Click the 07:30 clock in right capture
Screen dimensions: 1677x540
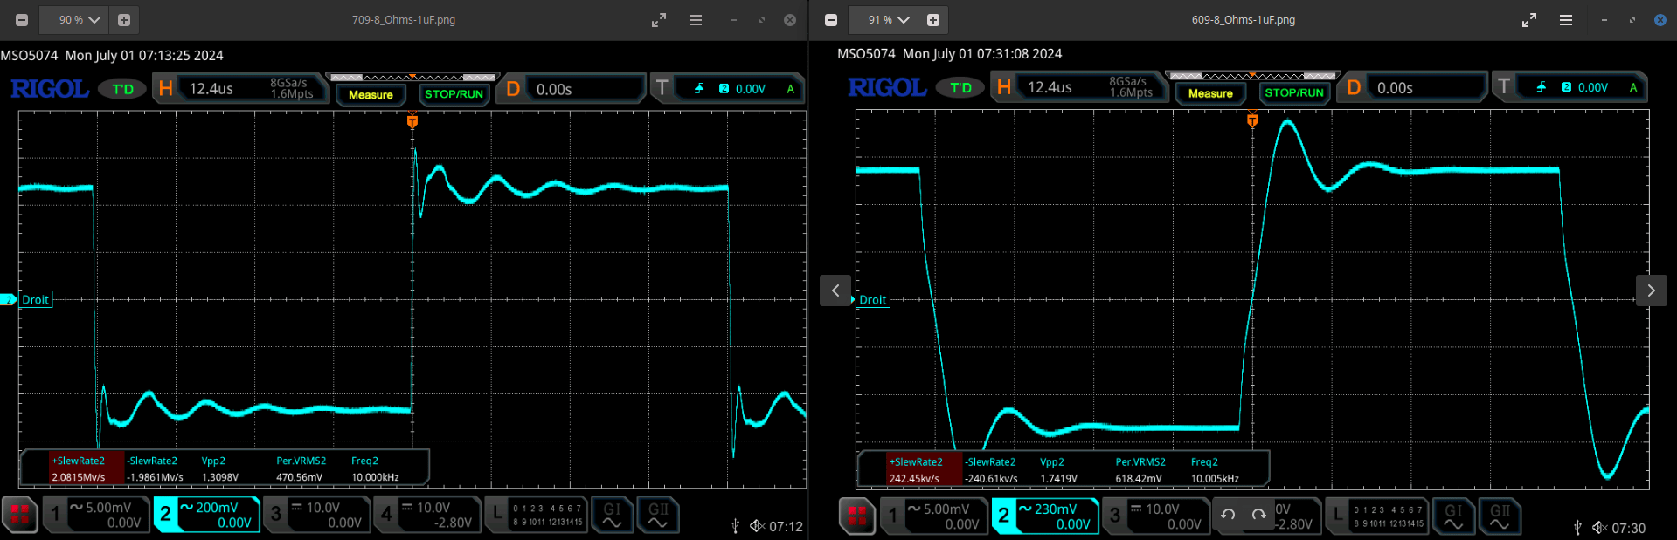tap(1628, 528)
